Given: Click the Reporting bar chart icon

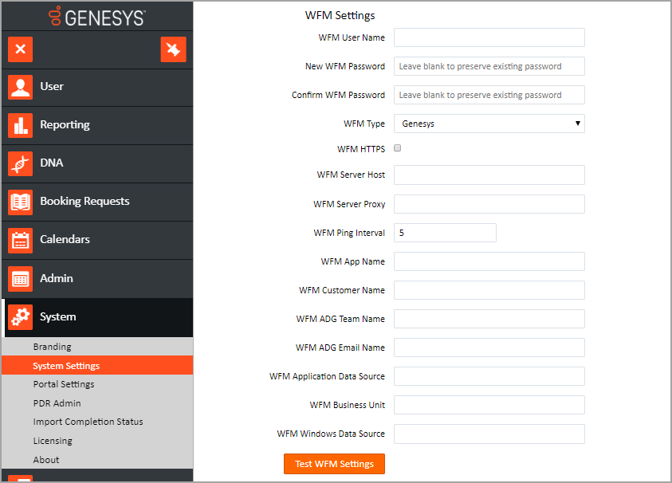Looking at the screenshot, I should click(x=21, y=125).
